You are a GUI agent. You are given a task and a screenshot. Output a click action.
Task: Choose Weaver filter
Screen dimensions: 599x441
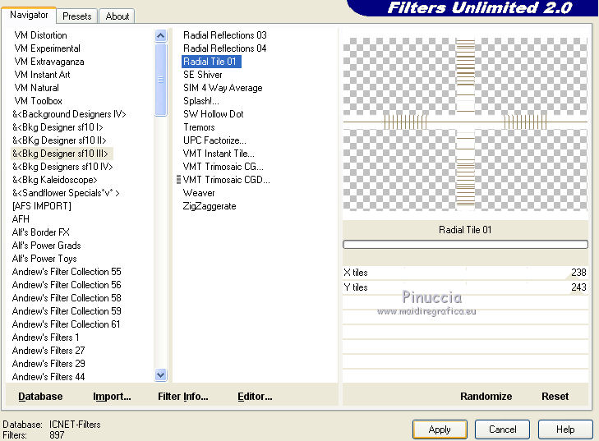pos(199,193)
